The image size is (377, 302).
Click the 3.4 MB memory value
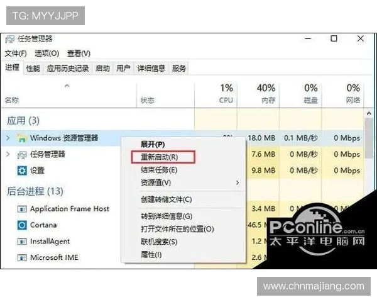263,208
